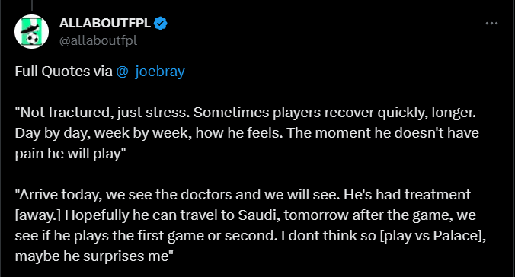Open the @_joebray mention link
The image size is (515, 277).
point(150,72)
